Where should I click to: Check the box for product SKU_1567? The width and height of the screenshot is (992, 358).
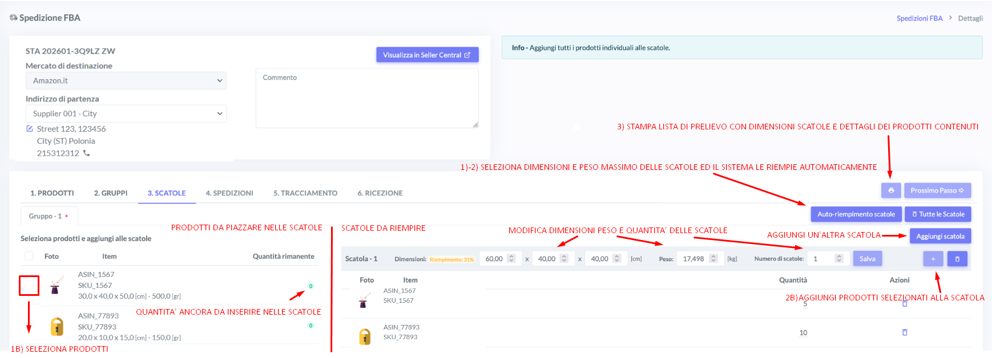pyautogui.click(x=29, y=286)
